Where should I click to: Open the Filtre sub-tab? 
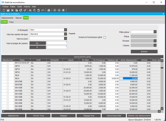(x=11, y=22)
